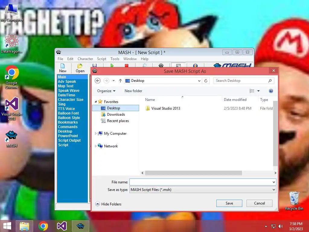Screen dimensions: 309x232
Task: Click the red Stop script toolbar icon
Action: 126,66
